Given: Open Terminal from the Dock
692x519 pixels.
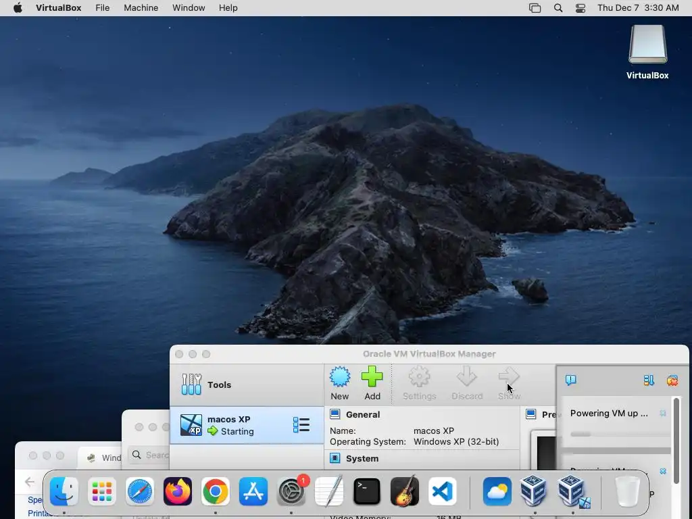Looking at the screenshot, I should 367,491.
